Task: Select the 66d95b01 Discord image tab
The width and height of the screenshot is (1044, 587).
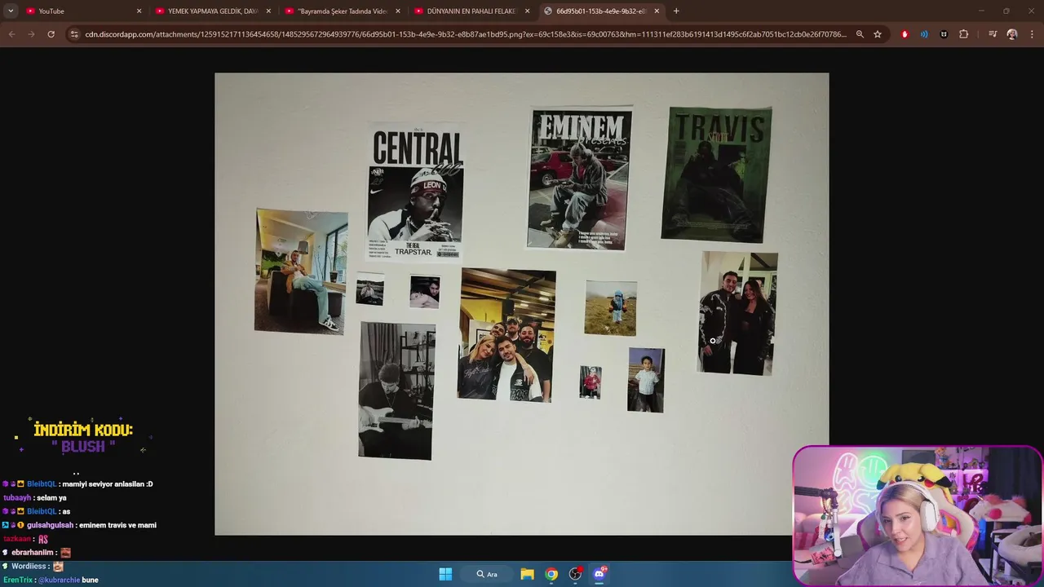Action: 601,11
